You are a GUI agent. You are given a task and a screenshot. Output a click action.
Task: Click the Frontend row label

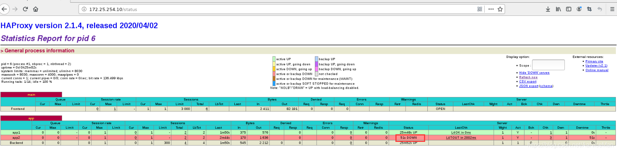tap(18, 109)
